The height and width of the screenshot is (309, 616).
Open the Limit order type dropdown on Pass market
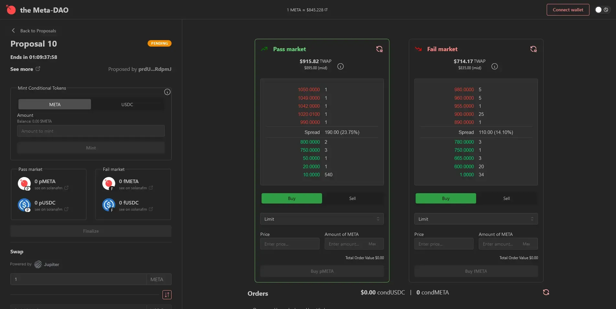[321, 219]
